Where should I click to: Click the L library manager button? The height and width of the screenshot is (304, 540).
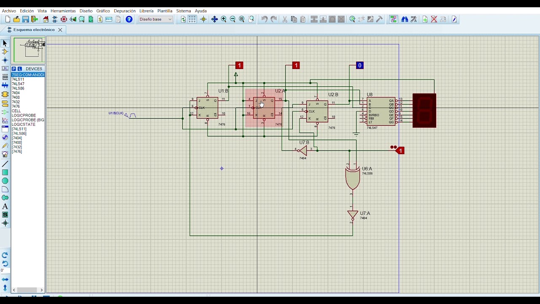(19, 69)
